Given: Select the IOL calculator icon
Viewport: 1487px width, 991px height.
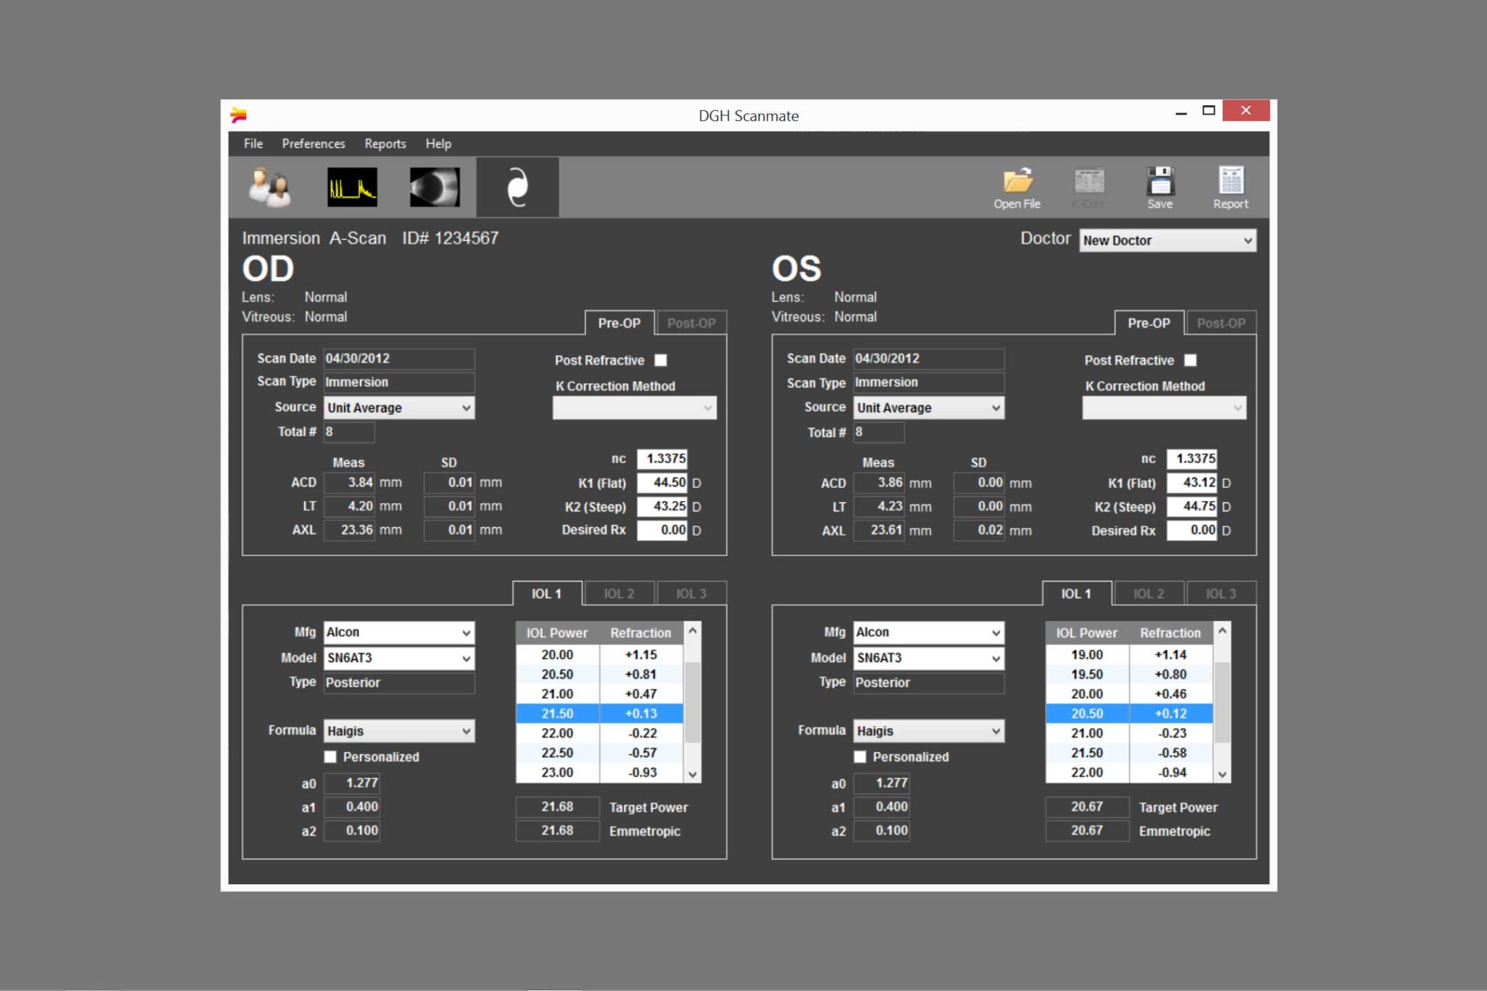Looking at the screenshot, I should [517, 187].
